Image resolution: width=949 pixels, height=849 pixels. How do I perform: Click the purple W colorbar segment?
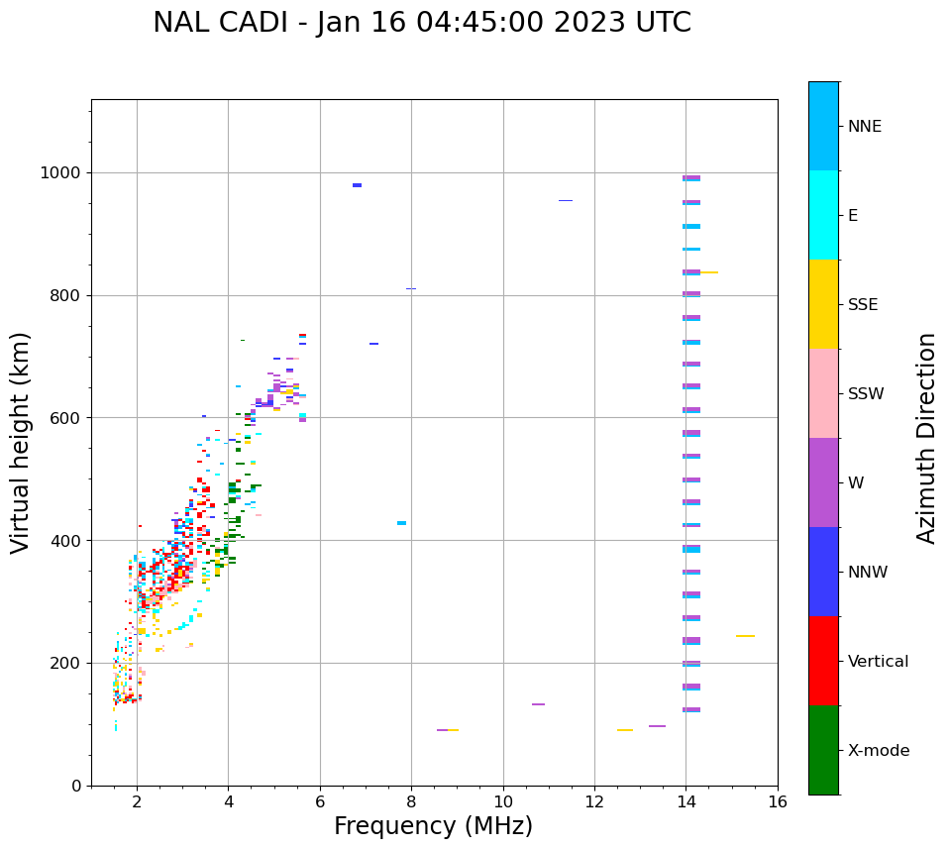(x=823, y=482)
